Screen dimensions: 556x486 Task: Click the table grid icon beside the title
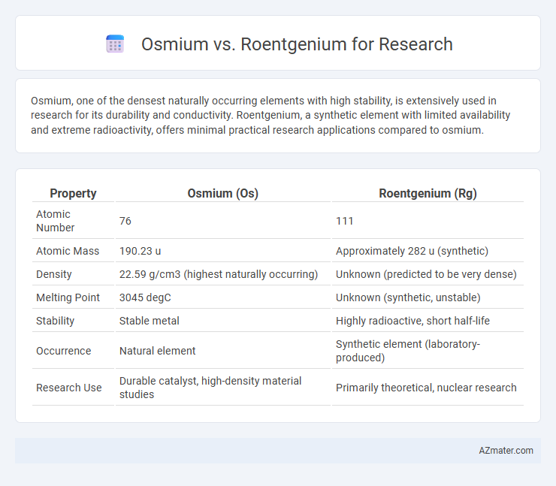(115, 44)
